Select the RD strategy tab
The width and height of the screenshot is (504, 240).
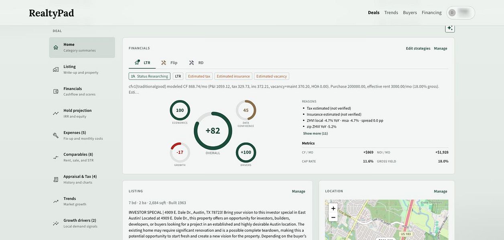(196, 63)
